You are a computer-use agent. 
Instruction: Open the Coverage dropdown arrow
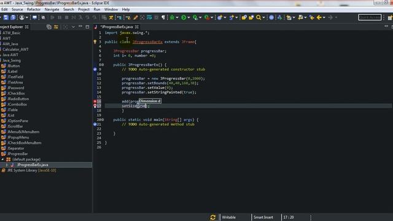[200, 18]
